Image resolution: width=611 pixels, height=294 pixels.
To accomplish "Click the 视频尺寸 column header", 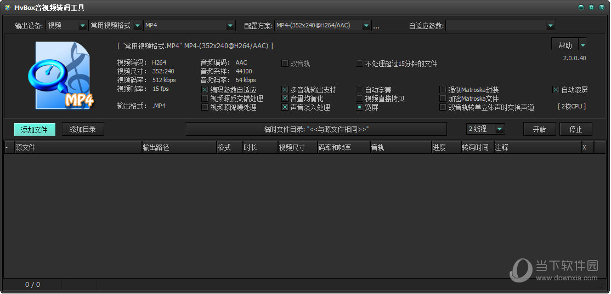I will click(x=298, y=147).
